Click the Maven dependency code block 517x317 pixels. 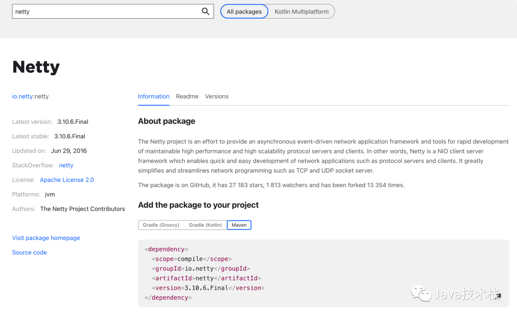pos(324,273)
